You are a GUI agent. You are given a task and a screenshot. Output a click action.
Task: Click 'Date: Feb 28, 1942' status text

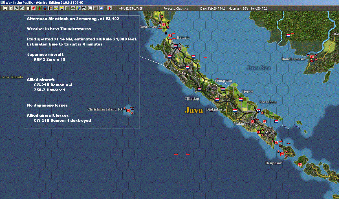pyautogui.click(x=213, y=8)
